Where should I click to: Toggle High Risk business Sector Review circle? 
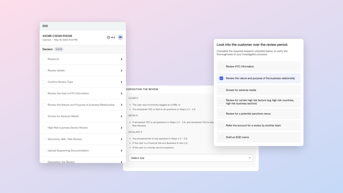click(x=44, y=127)
